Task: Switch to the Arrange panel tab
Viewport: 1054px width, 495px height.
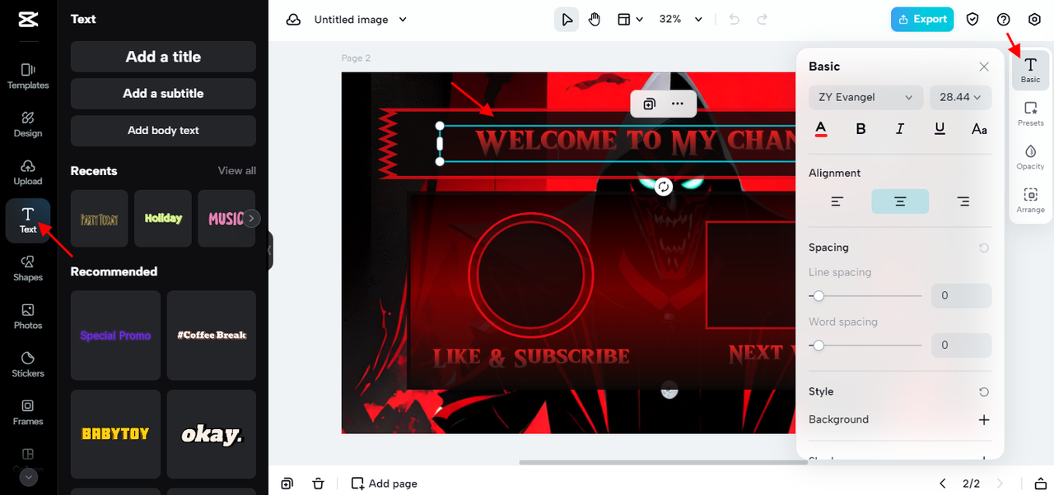Action: click(x=1030, y=201)
